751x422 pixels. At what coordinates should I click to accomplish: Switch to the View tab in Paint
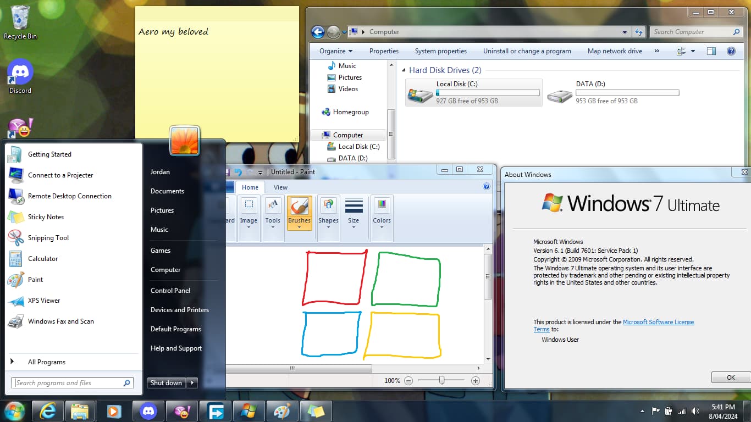tap(280, 187)
